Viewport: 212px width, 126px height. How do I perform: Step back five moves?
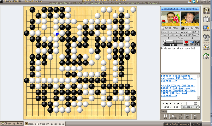click(x=167, y=104)
